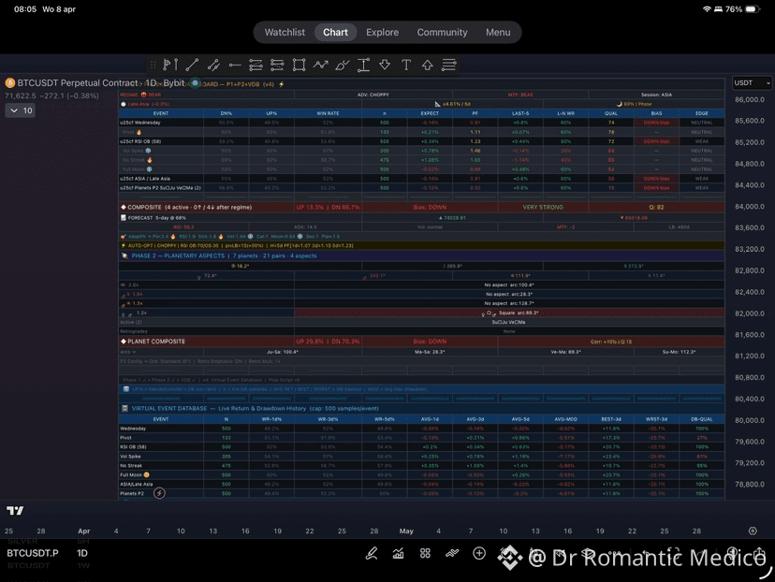Select the bars pattern drawing tool
Screen dimensions: 775x582
tap(170, 65)
